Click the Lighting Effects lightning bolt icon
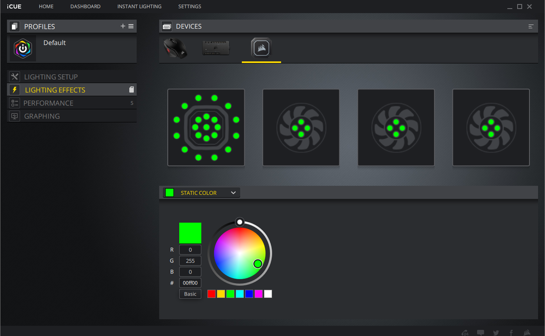 coord(14,90)
